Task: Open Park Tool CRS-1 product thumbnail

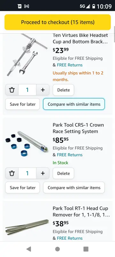Action: 27,143
